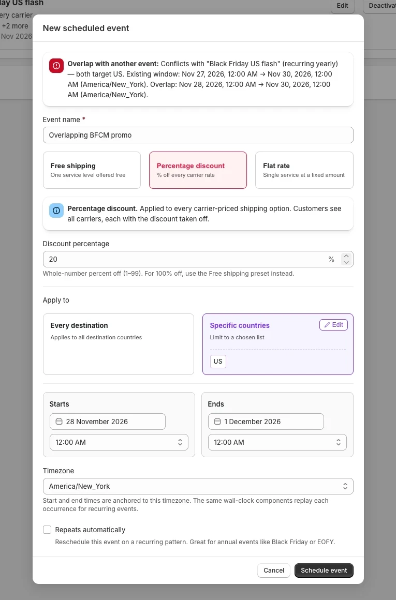The height and width of the screenshot is (600, 396).
Task: Edit the specific countries list
Action: click(333, 325)
